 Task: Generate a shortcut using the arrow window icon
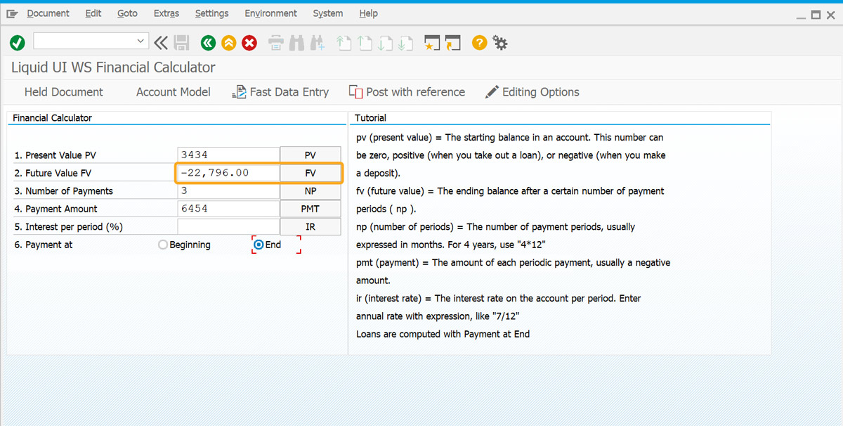point(452,43)
